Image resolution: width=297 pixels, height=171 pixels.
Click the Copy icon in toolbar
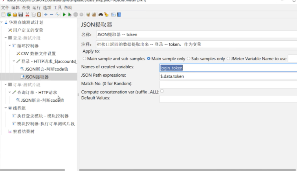click(33, 14)
